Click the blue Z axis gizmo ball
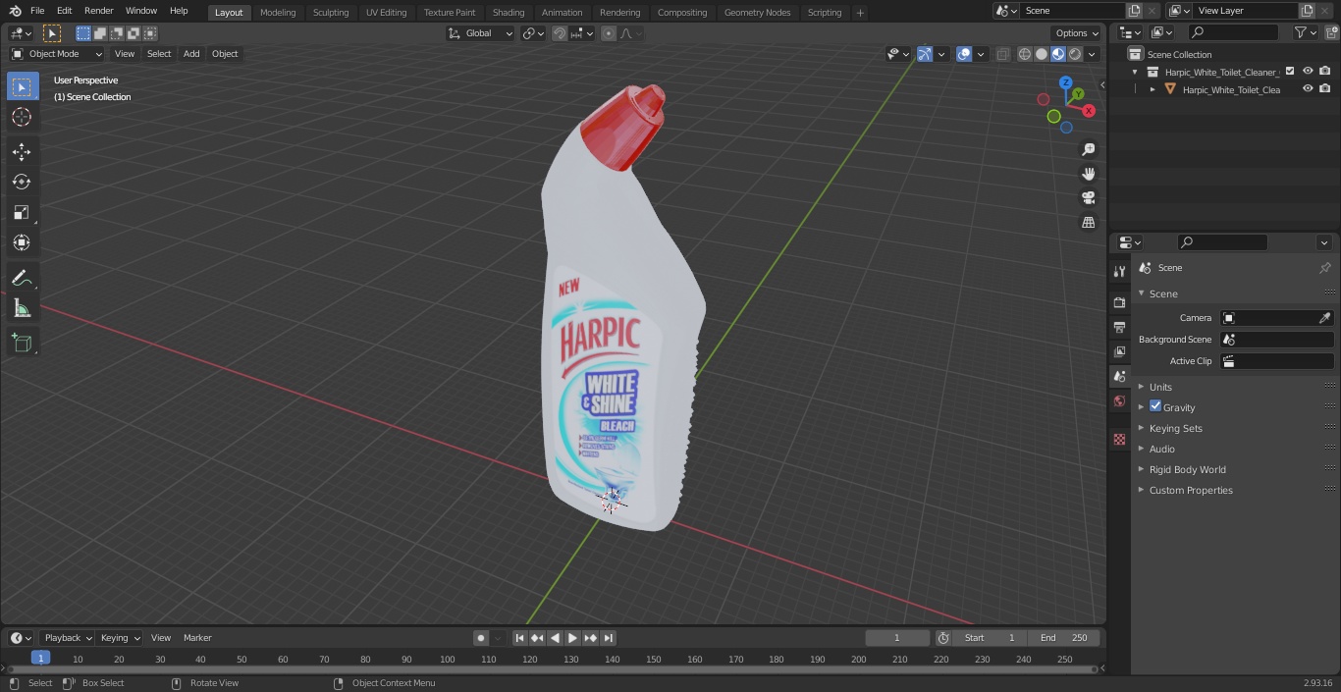Screen dimensions: 1341x692 pyautogui.click(x=1065, y=82)
